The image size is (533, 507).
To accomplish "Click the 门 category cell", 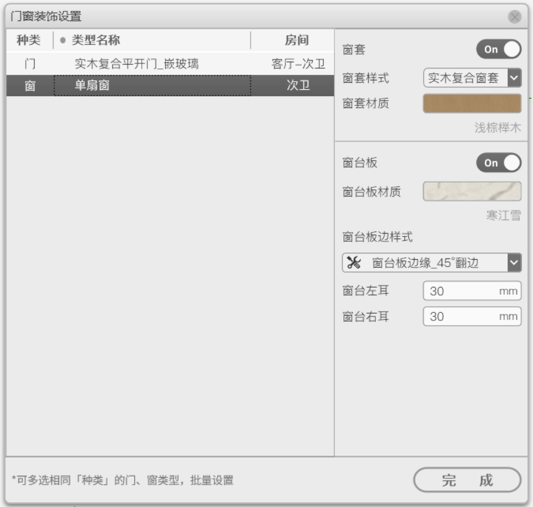I will (30, 63).
